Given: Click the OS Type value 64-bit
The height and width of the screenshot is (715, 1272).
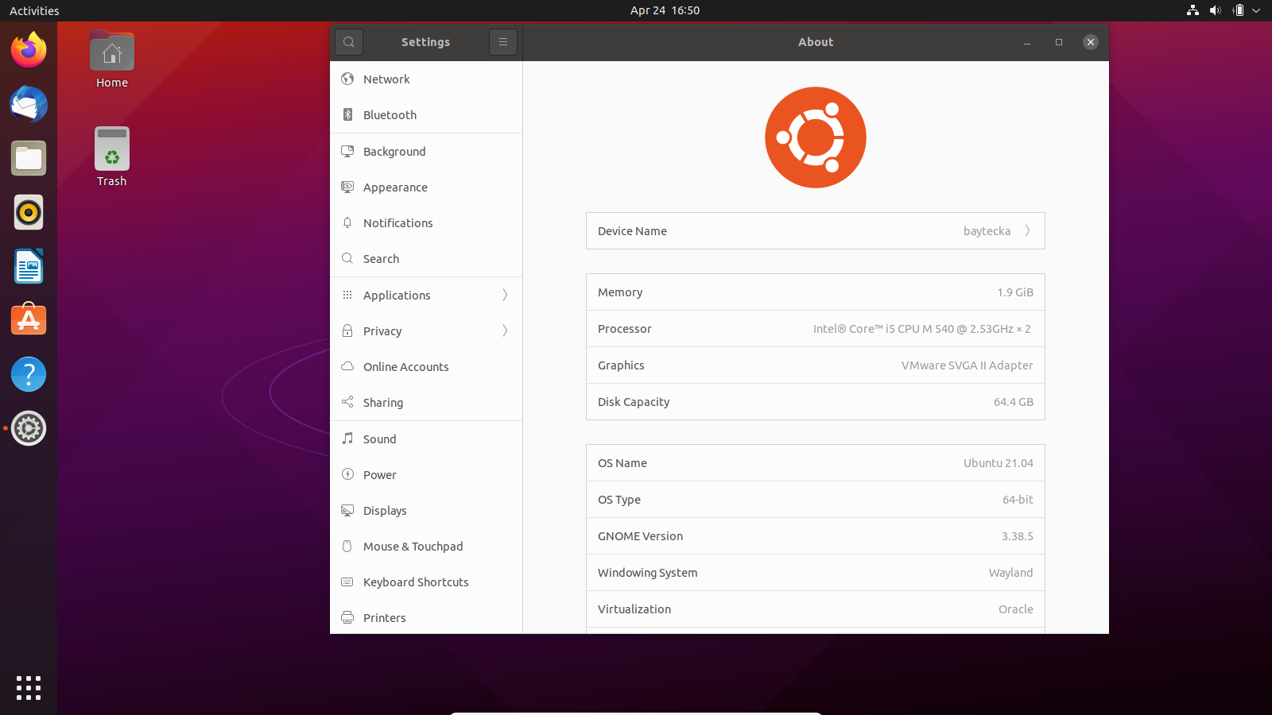Looking at the screenshot, I should [x=1018, y=500].
